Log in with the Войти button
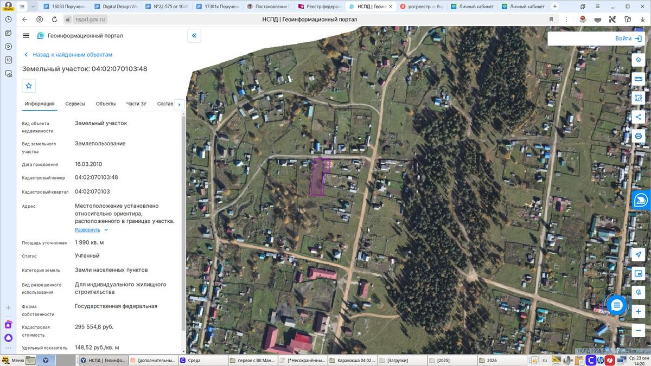The image size is (651, 366). (x=629, y=38)
